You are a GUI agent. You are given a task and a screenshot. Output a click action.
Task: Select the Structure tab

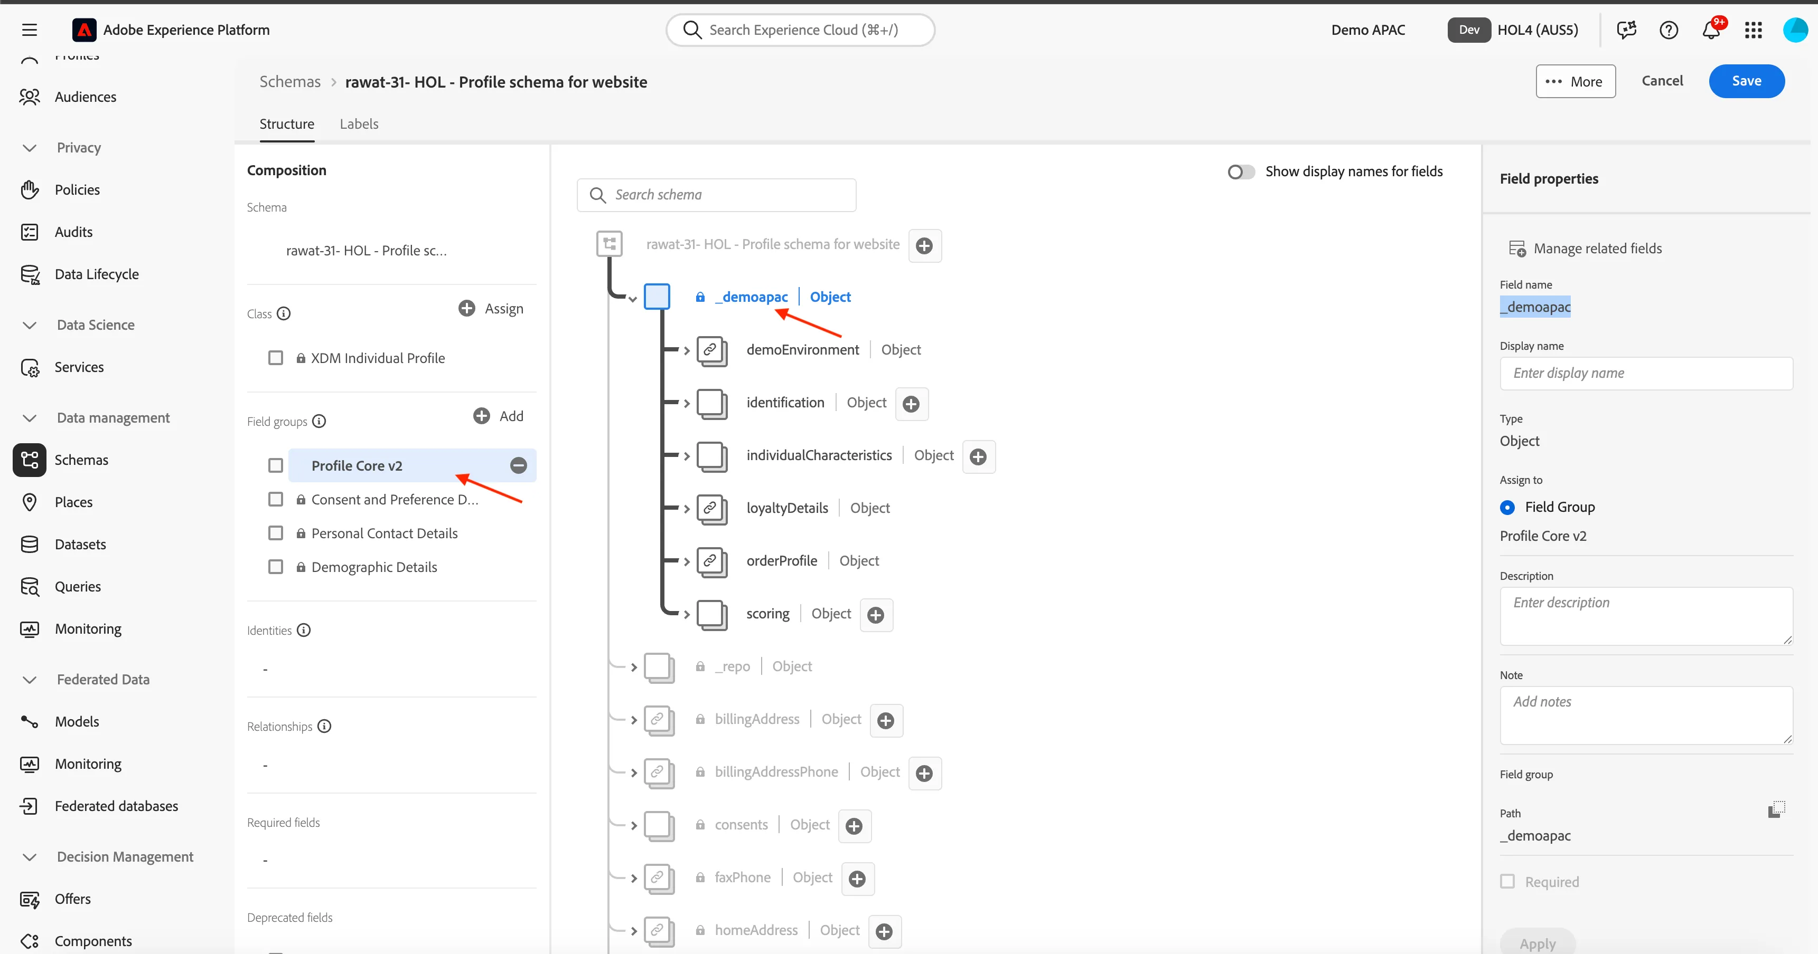tap(286, 123)
